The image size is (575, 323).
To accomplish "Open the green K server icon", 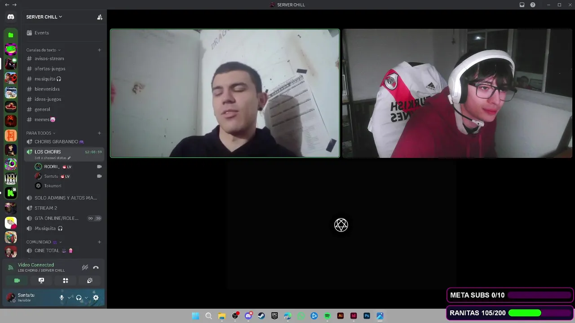I will pyautogui.click(x=11, y=193).
